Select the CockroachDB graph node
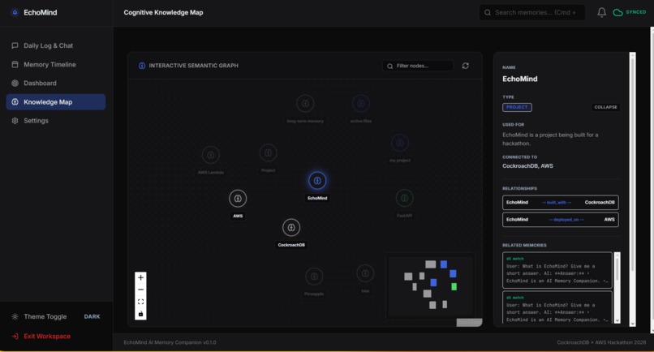This screenshot has height=352, width=654. [291, 228]
